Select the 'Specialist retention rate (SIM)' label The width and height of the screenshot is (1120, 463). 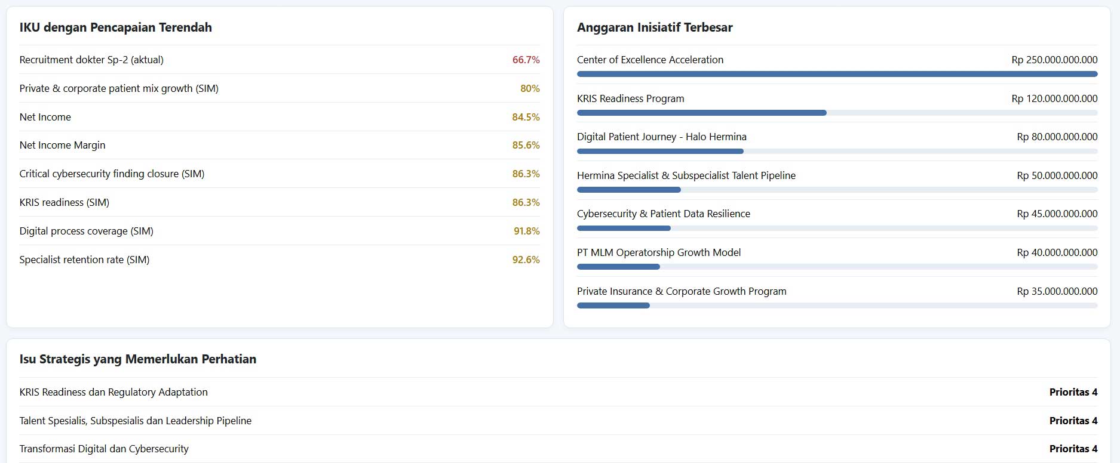coord(84,260)
